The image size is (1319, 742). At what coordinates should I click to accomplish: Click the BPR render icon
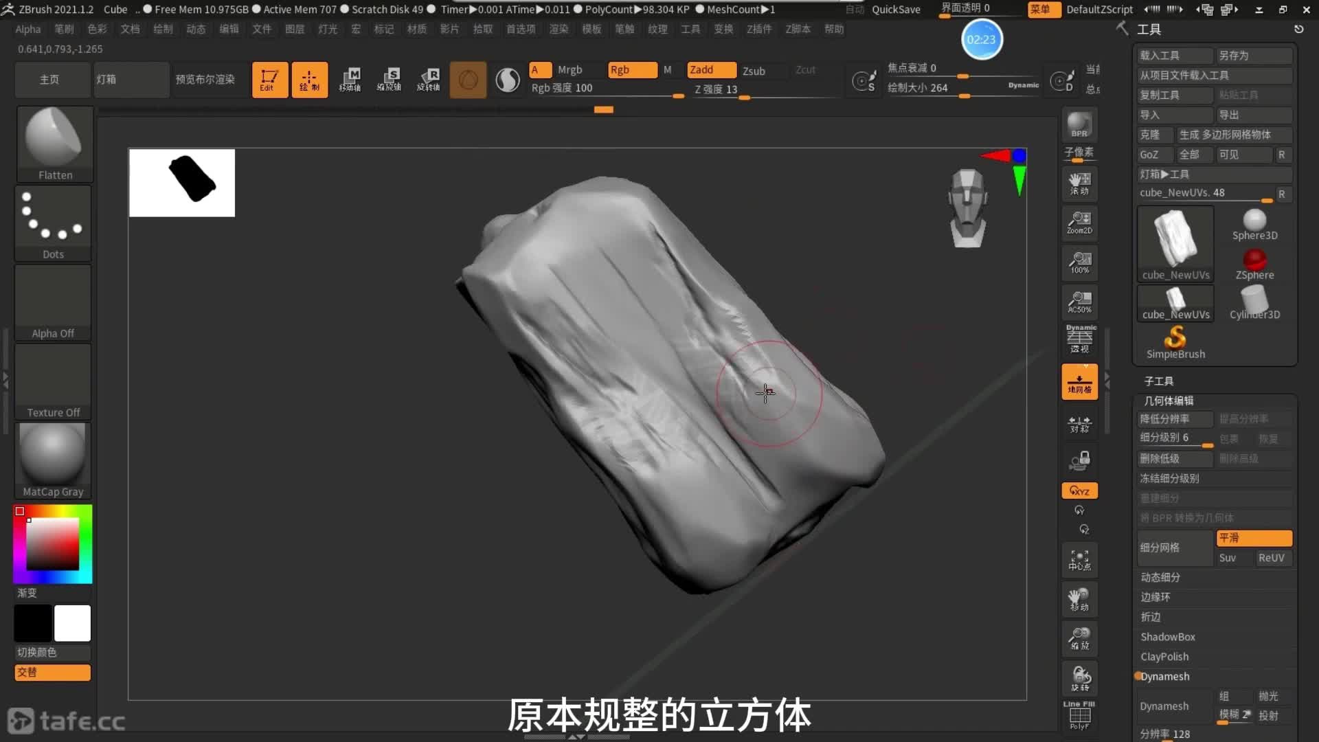pyautogui.click(x=1079, y=125)
